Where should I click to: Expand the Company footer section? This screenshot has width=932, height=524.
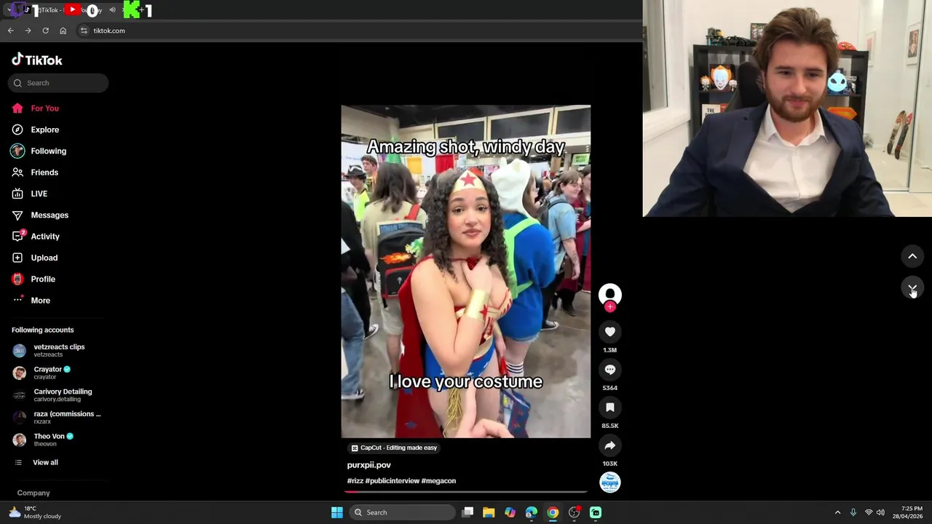click(33, 493)
